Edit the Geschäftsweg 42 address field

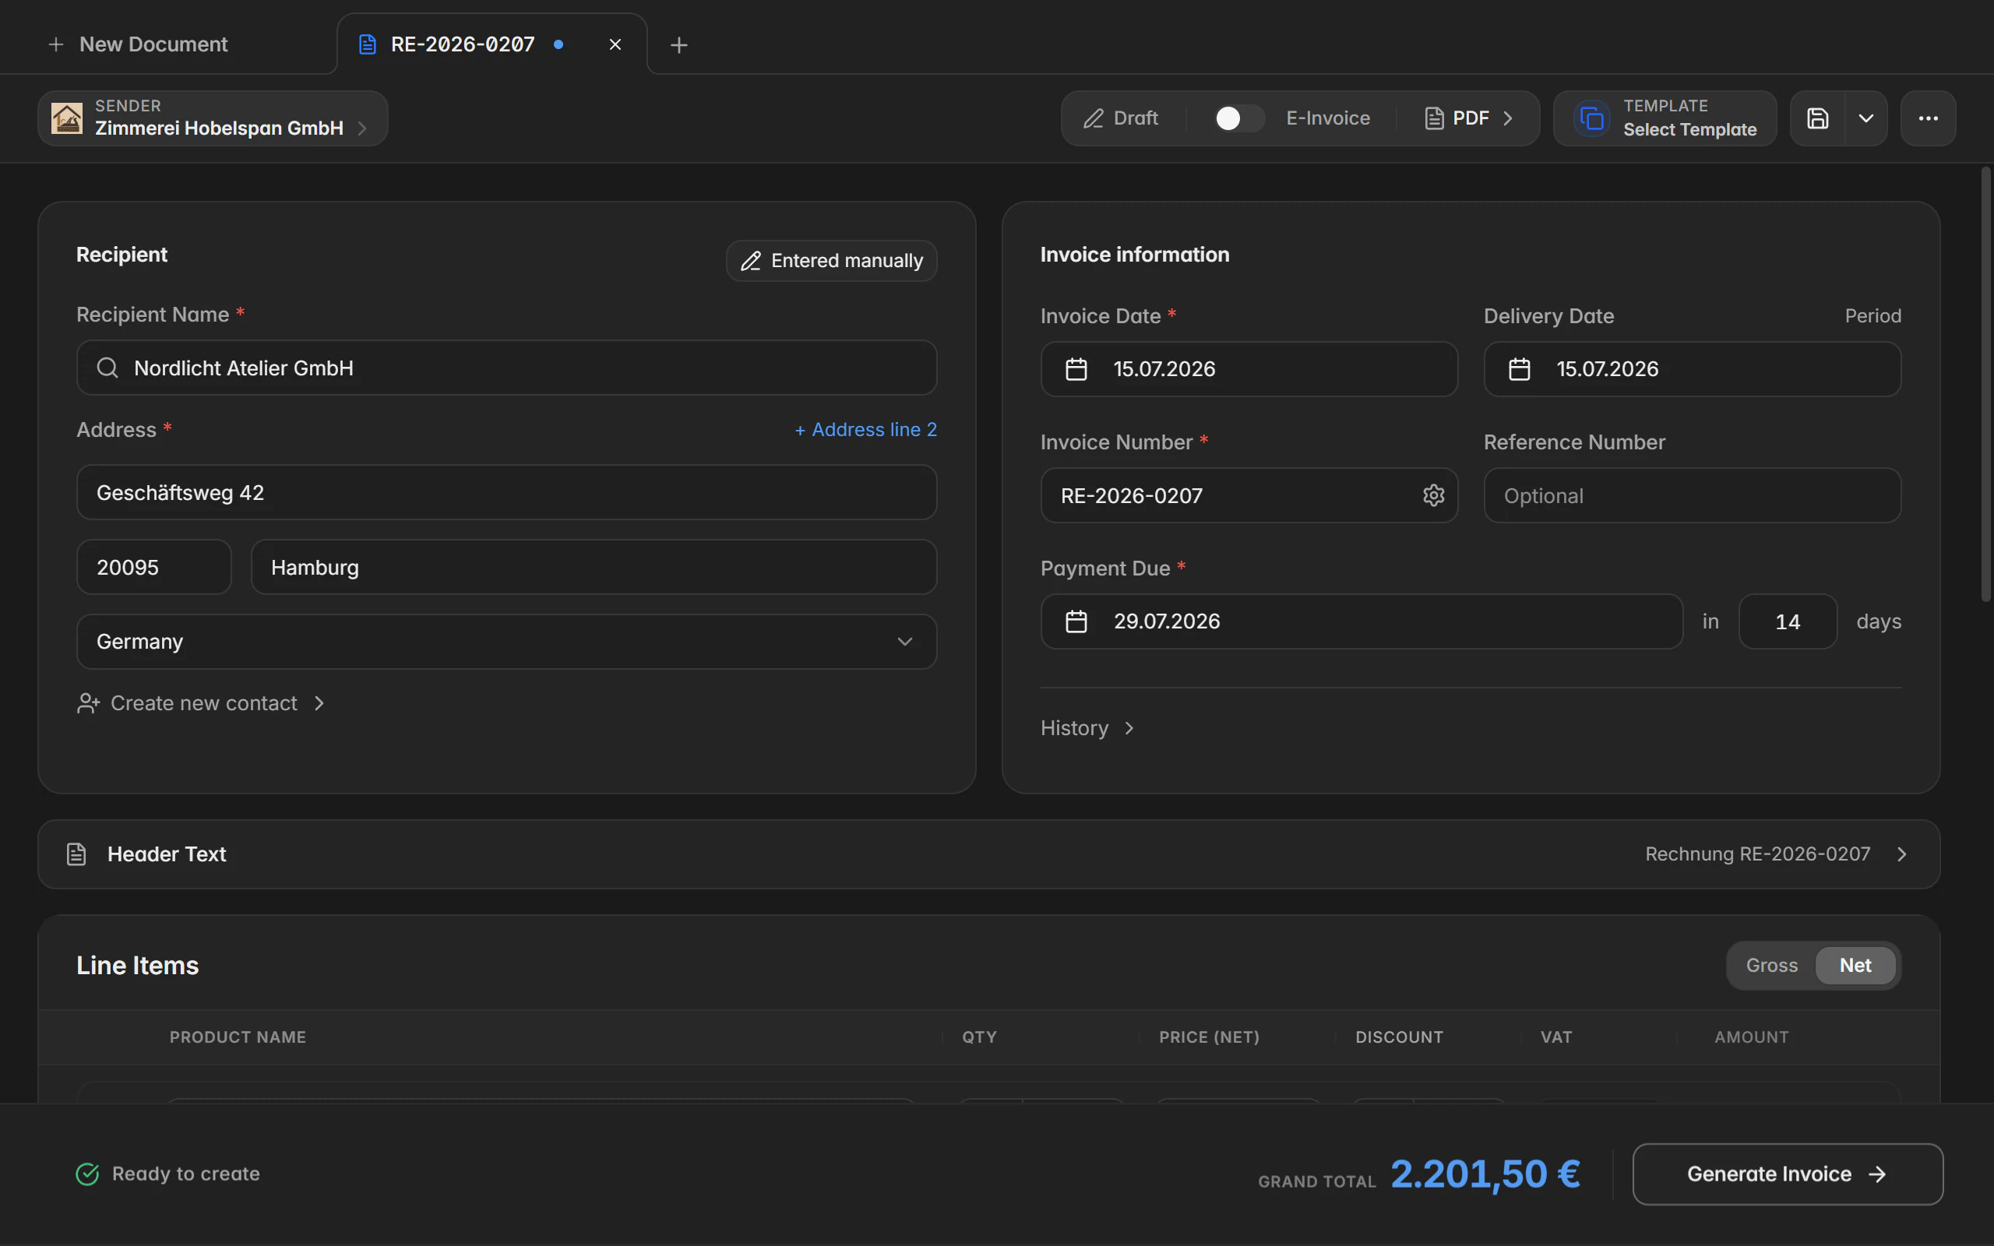(507, 492)
